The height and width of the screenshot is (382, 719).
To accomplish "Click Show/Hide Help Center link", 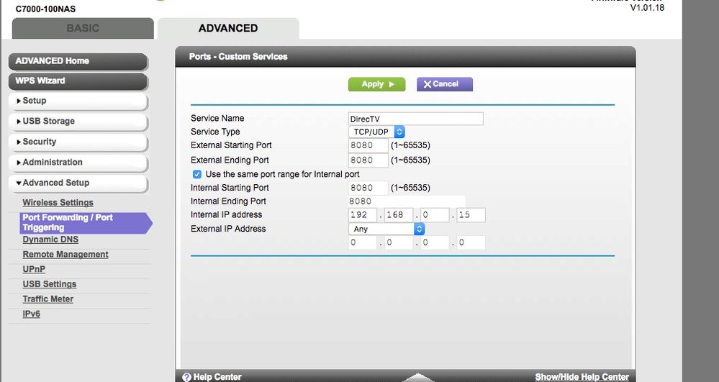I will tap(582, 377).
